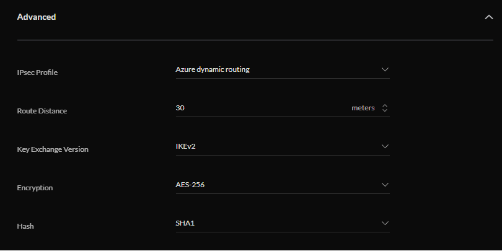Open the Key Exchange Version chevron
Viewport: 502px width, 251px height.
385,146
